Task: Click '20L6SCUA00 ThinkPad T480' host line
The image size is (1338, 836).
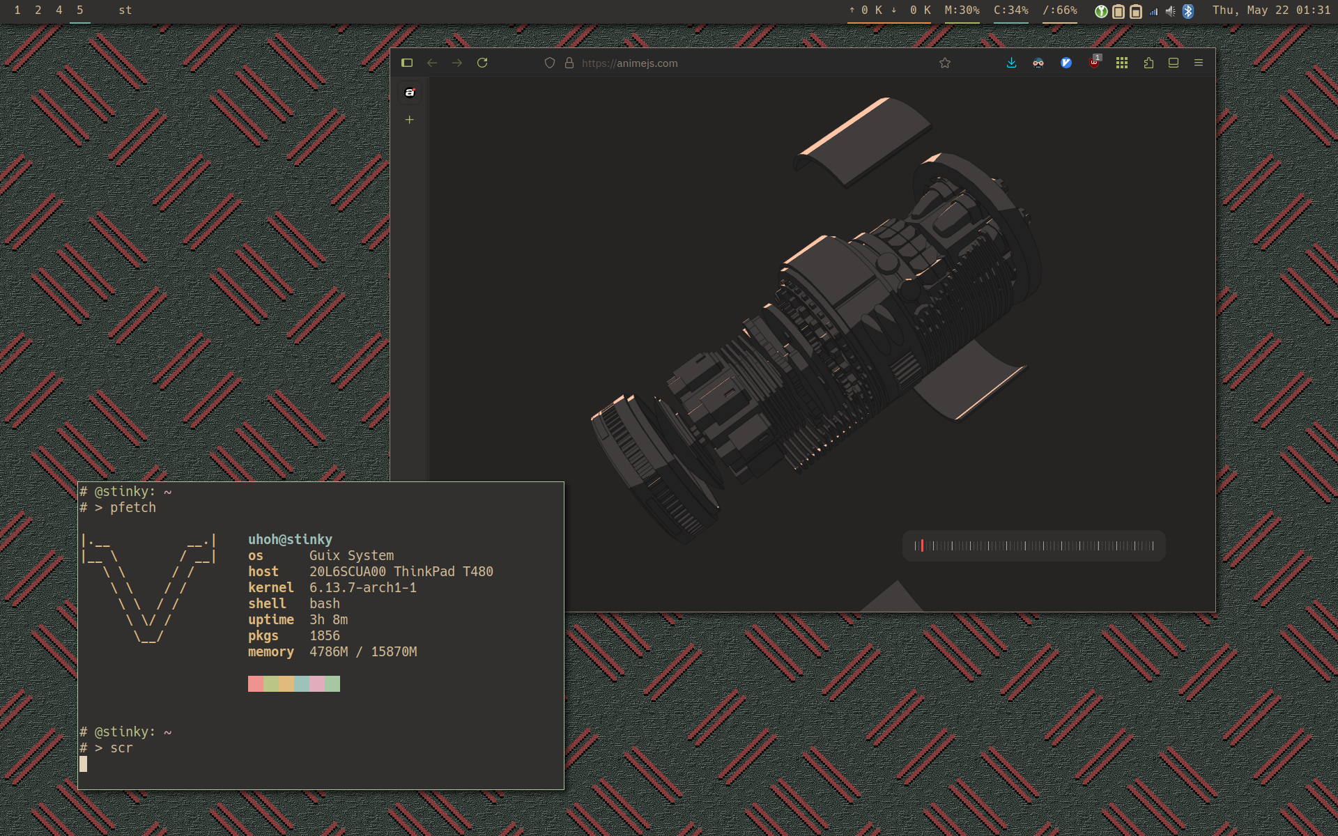Action: pos(401,571)
